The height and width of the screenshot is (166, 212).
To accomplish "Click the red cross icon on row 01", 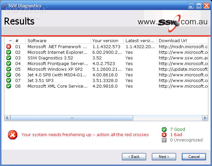I will 9,46.
